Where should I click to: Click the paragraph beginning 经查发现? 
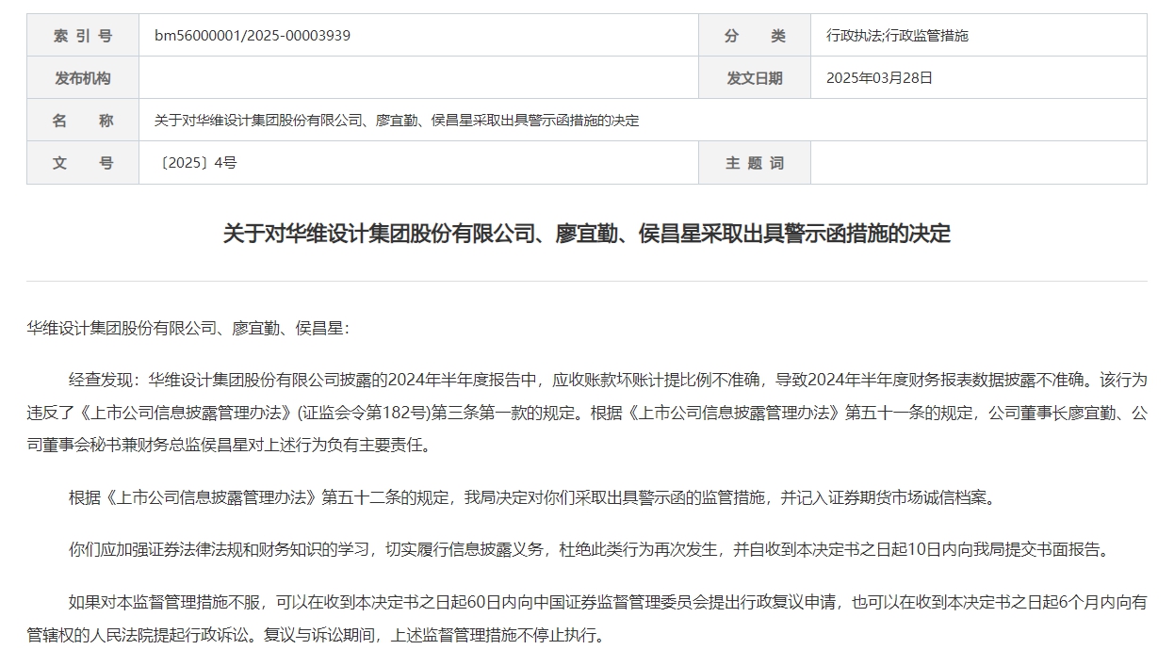pyautogui.click(x=587, y=413)
